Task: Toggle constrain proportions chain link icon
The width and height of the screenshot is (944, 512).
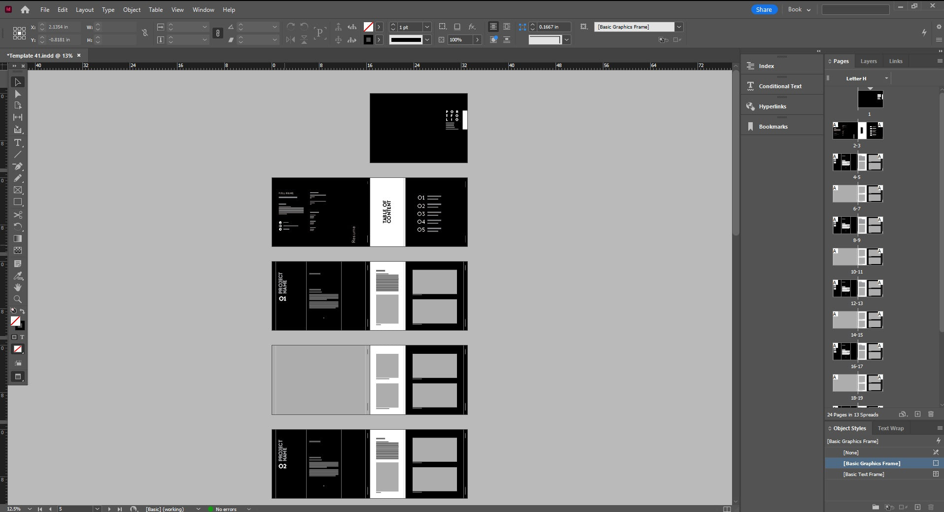Action: click(x=217, y=33)
